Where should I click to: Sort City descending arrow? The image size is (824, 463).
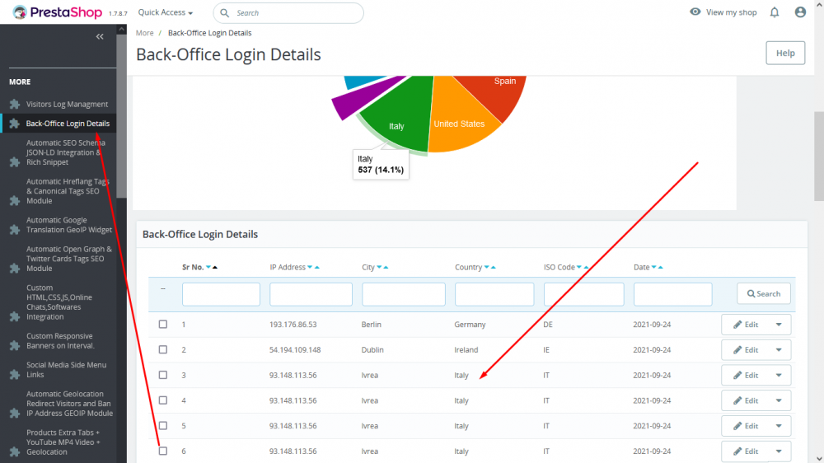[x=379, y=268]
